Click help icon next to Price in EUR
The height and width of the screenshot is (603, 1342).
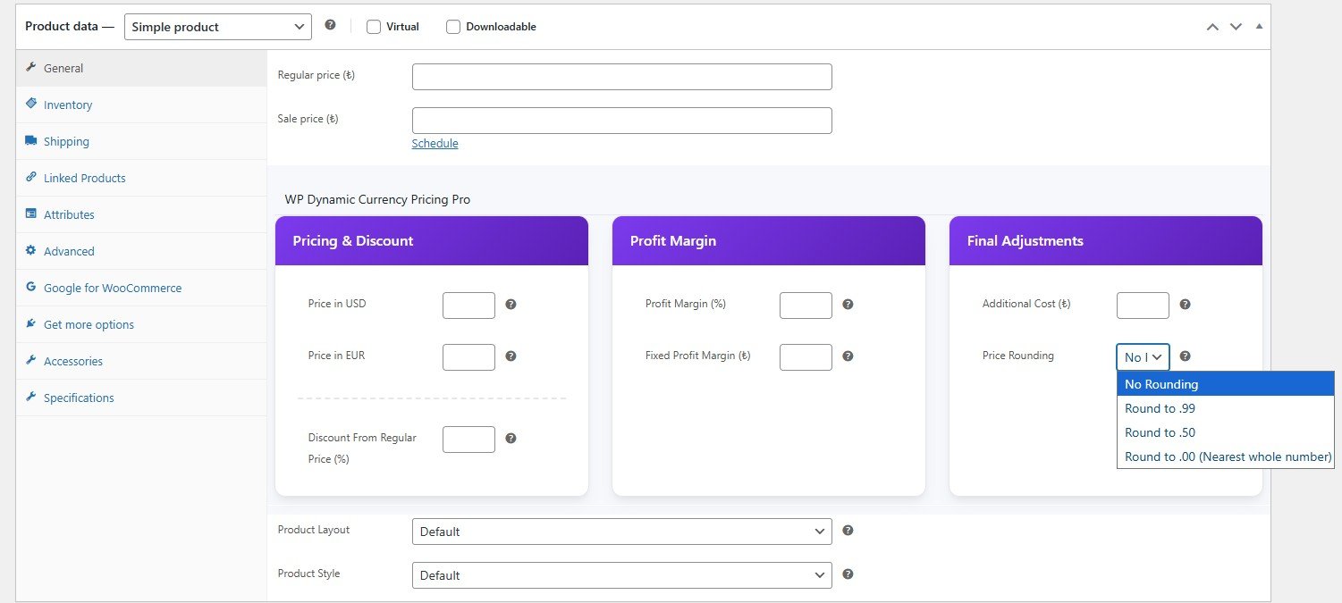click(511, 356)
